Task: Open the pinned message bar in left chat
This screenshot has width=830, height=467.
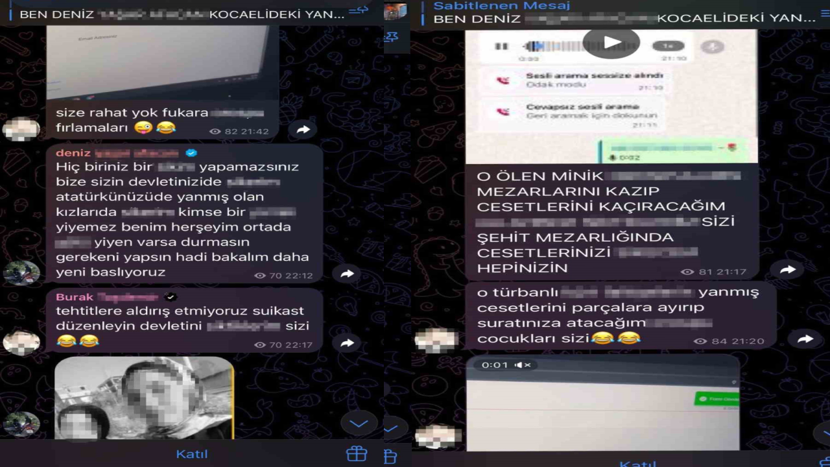Action: tap(182, 14)
